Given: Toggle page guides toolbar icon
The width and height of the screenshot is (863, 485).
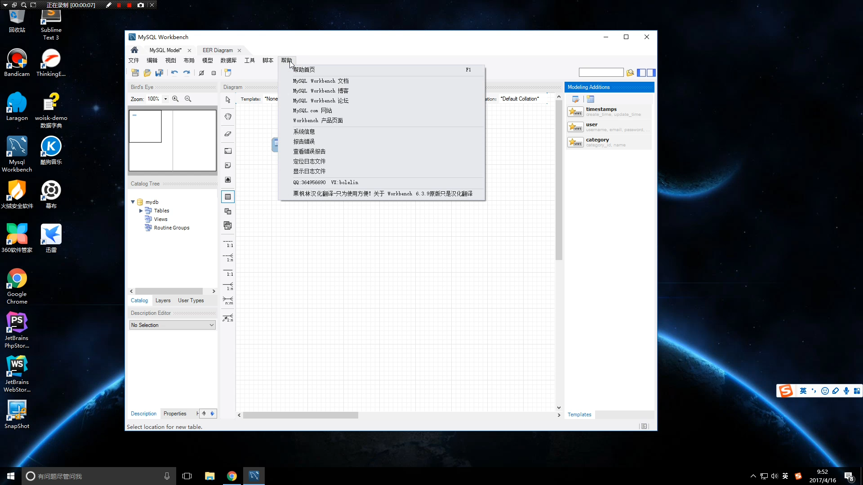Looking at the screenshot, I should tap(214, 73).
